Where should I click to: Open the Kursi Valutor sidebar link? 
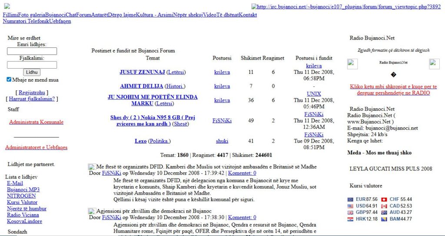coord(22,203)
